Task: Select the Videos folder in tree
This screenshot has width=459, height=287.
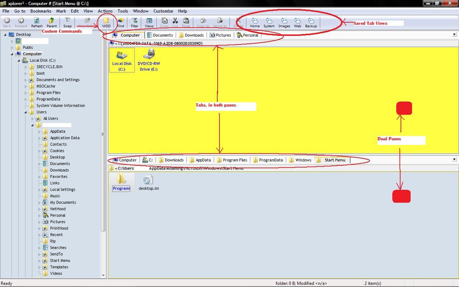Action: tap(56, 273)
